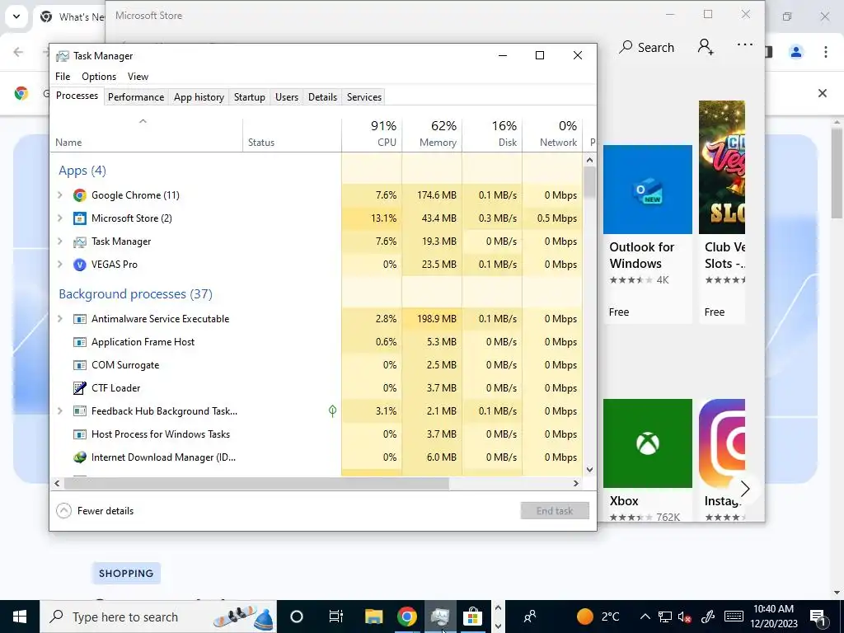The image size is (844, 633).
Task: Open Chrome tab search dropdown arrow
Action: (x=16, y=16)
